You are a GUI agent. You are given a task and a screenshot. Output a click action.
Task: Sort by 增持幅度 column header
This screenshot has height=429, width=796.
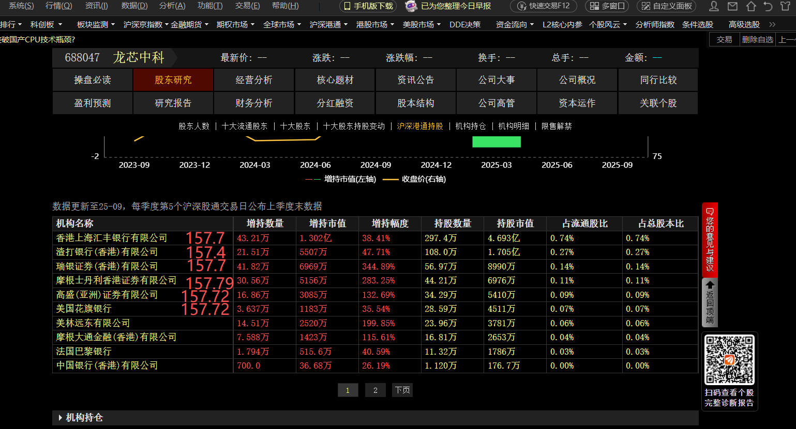pos(390,224)
